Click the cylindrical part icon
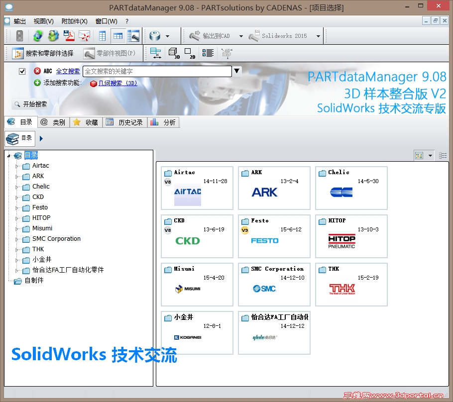Screen dimensions: 453x402 pyautogui.click(x=155, y=36)
